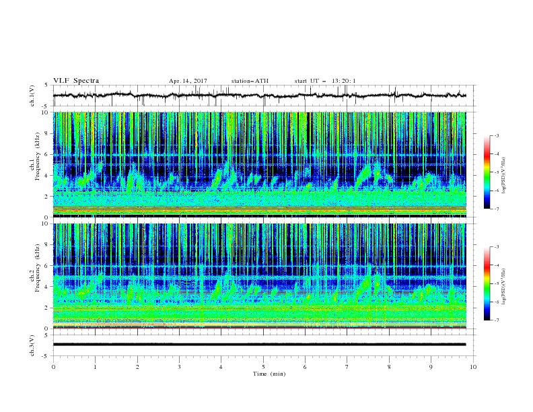Viewport: 533px width, 412px height.
Task: Click the lower colorbar 'log(PSD)(V²/Hz)' label
Action: point(504,287)
